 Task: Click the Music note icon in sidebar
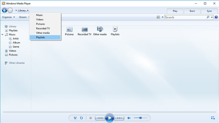click(x=6, y=35)
